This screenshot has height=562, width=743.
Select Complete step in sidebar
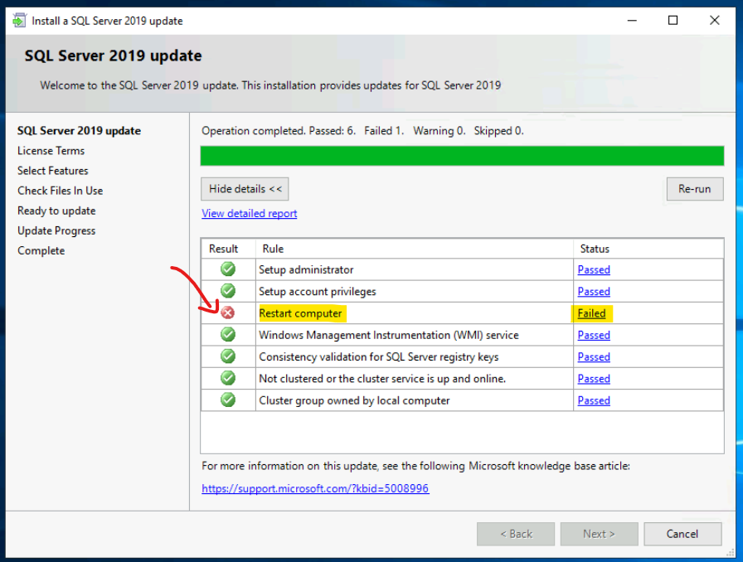pos(41,250)
